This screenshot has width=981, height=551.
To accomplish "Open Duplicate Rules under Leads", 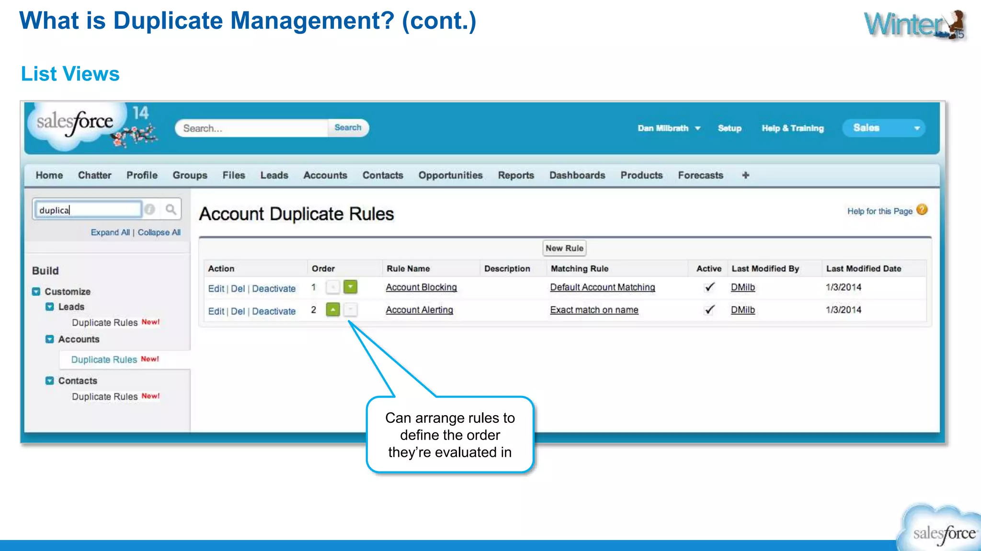I will (104, 322).
